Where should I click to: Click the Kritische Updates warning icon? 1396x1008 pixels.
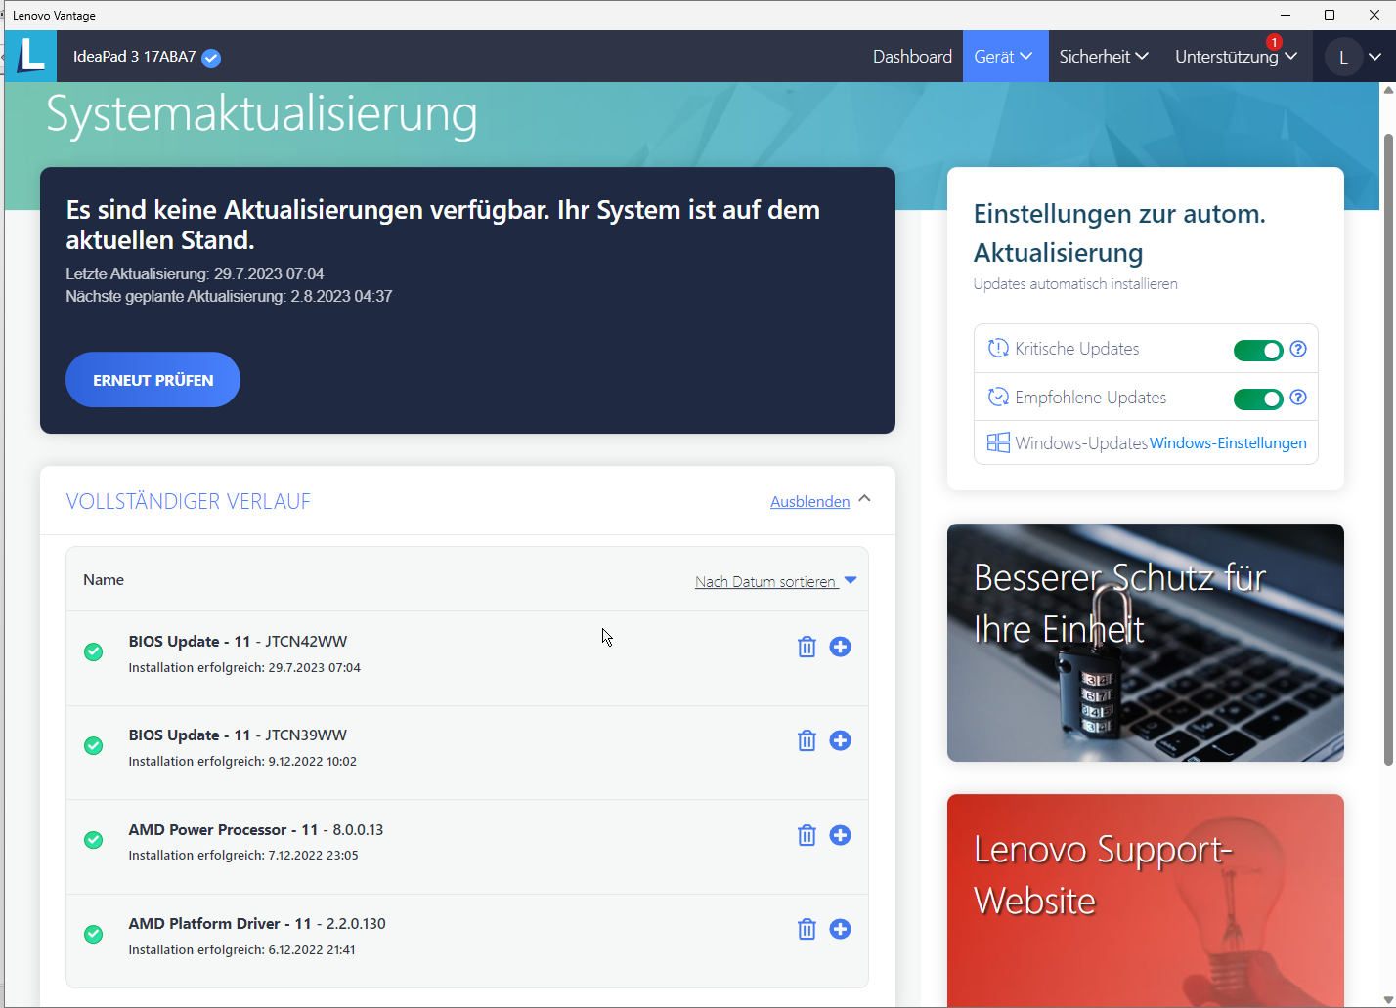pos(998,349)
